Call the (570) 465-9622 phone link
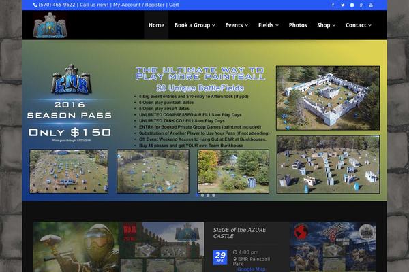This screenshot has width=409, height=272. 57,5
